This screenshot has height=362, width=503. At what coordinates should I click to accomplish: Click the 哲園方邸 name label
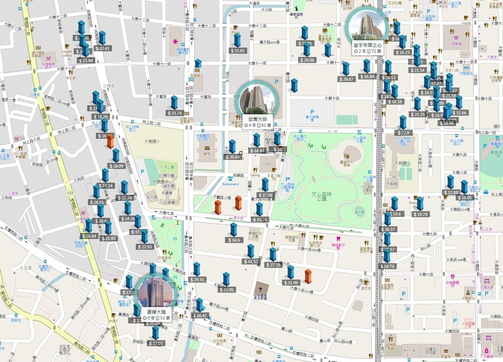pos(257,119)
